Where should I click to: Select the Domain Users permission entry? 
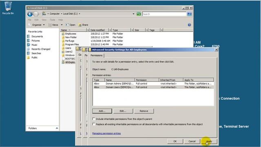coord(153,87)
